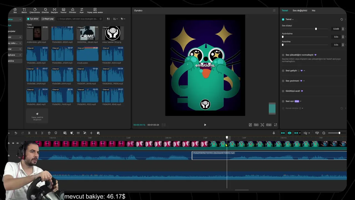
Task: Hide the main video track with eye icon
Action: pyautogui.click(x=13, y=143)
